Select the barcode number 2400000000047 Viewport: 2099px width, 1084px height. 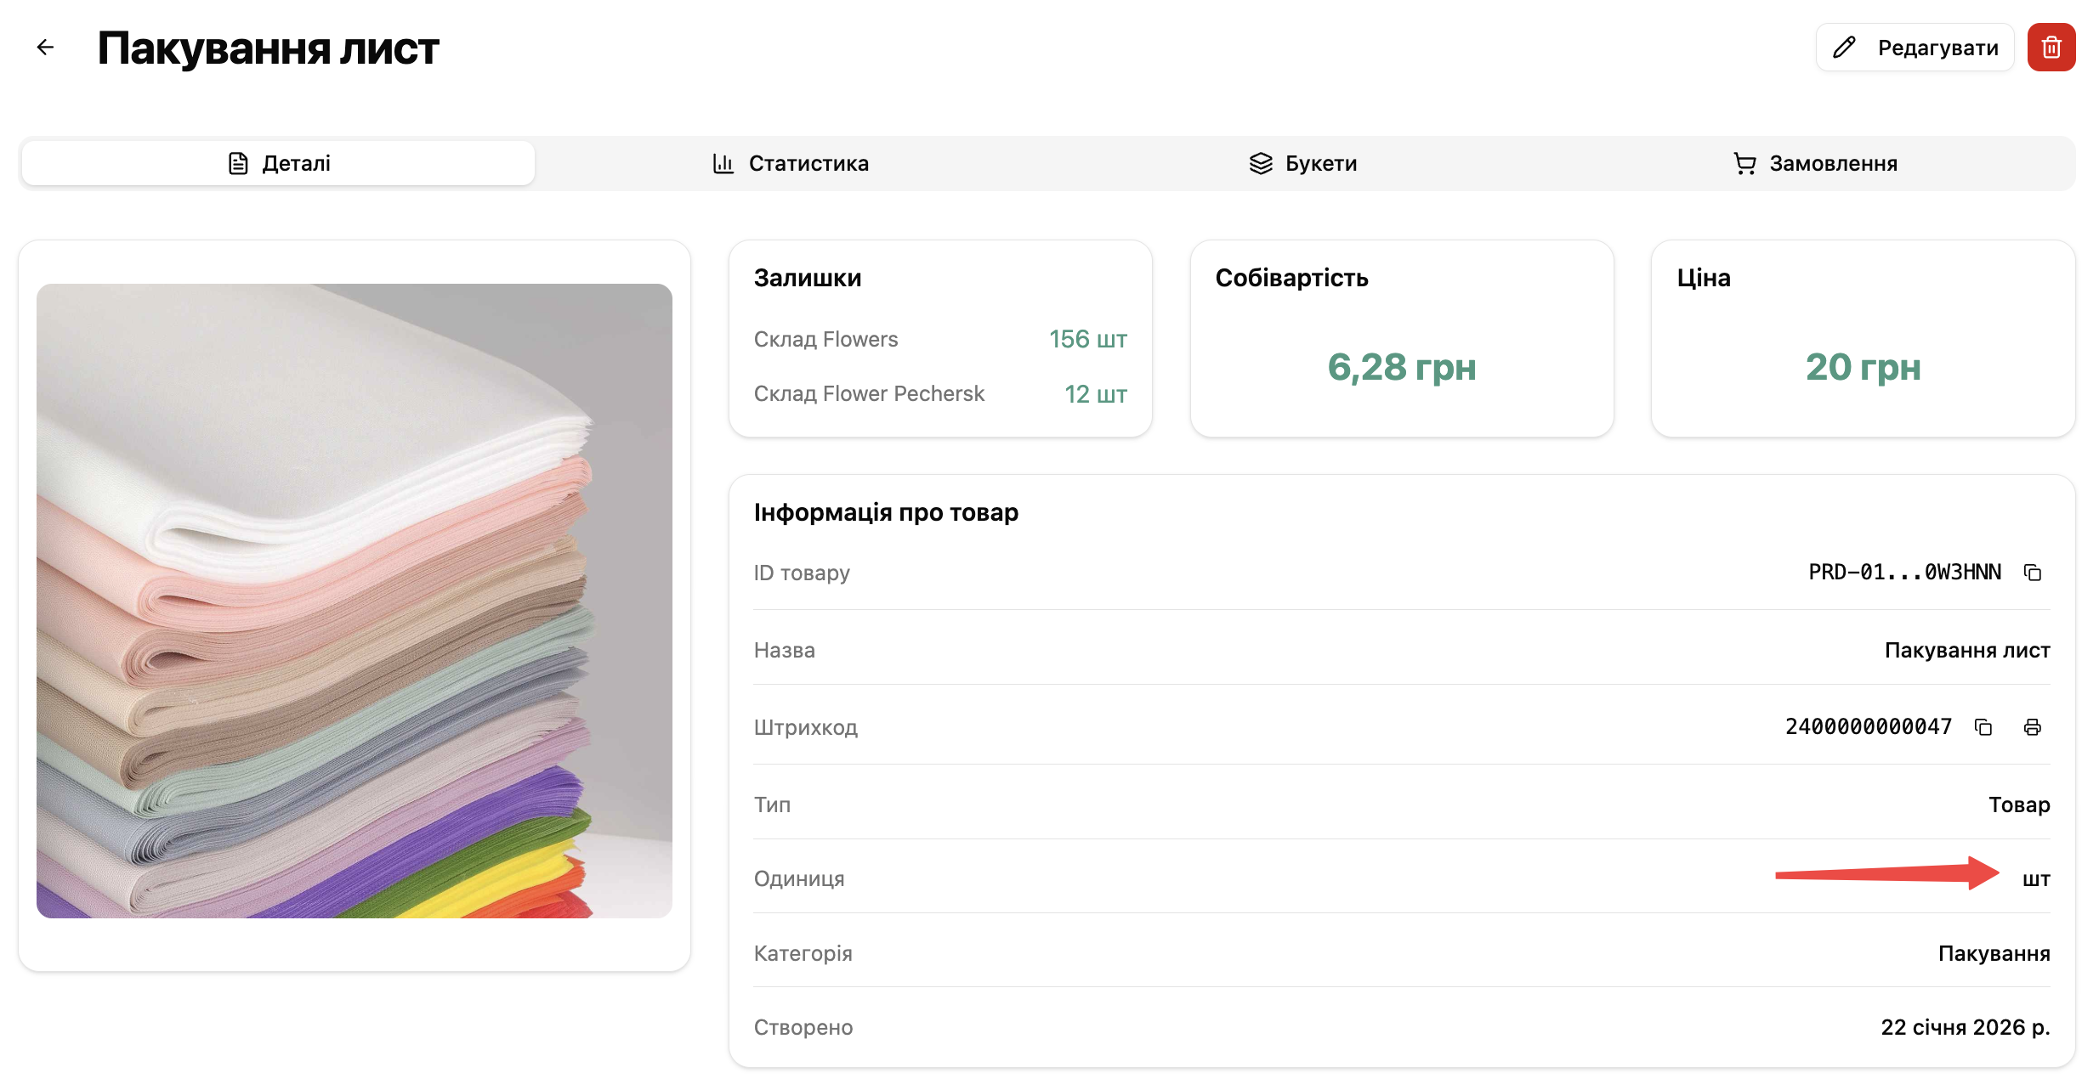pos(1869,727)
